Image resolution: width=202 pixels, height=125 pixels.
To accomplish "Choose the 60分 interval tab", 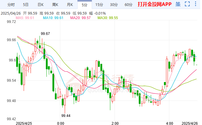I will (129, 5).
